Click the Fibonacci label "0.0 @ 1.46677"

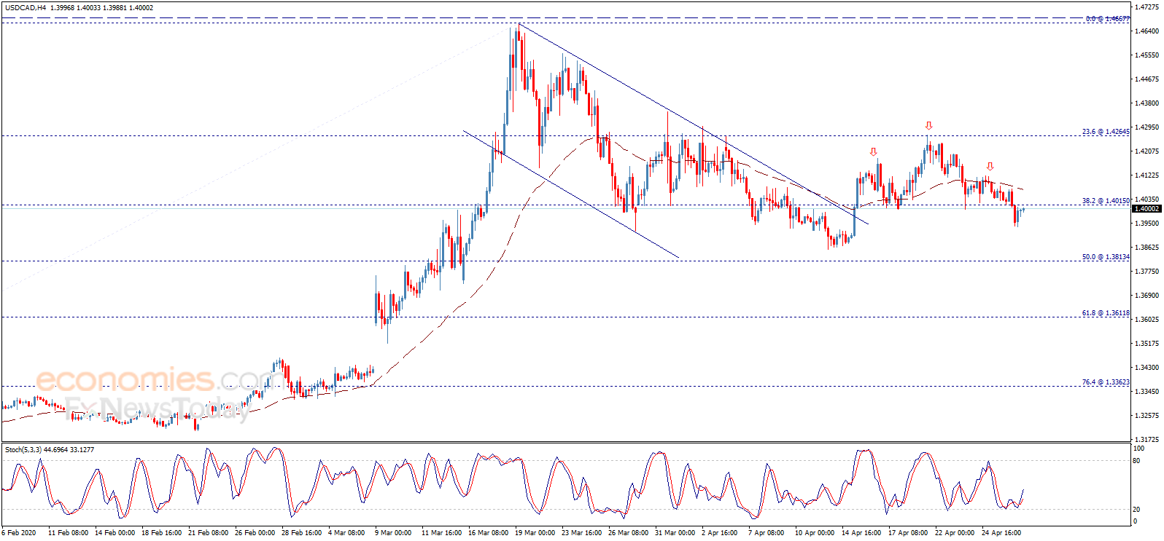point(1108,19)
